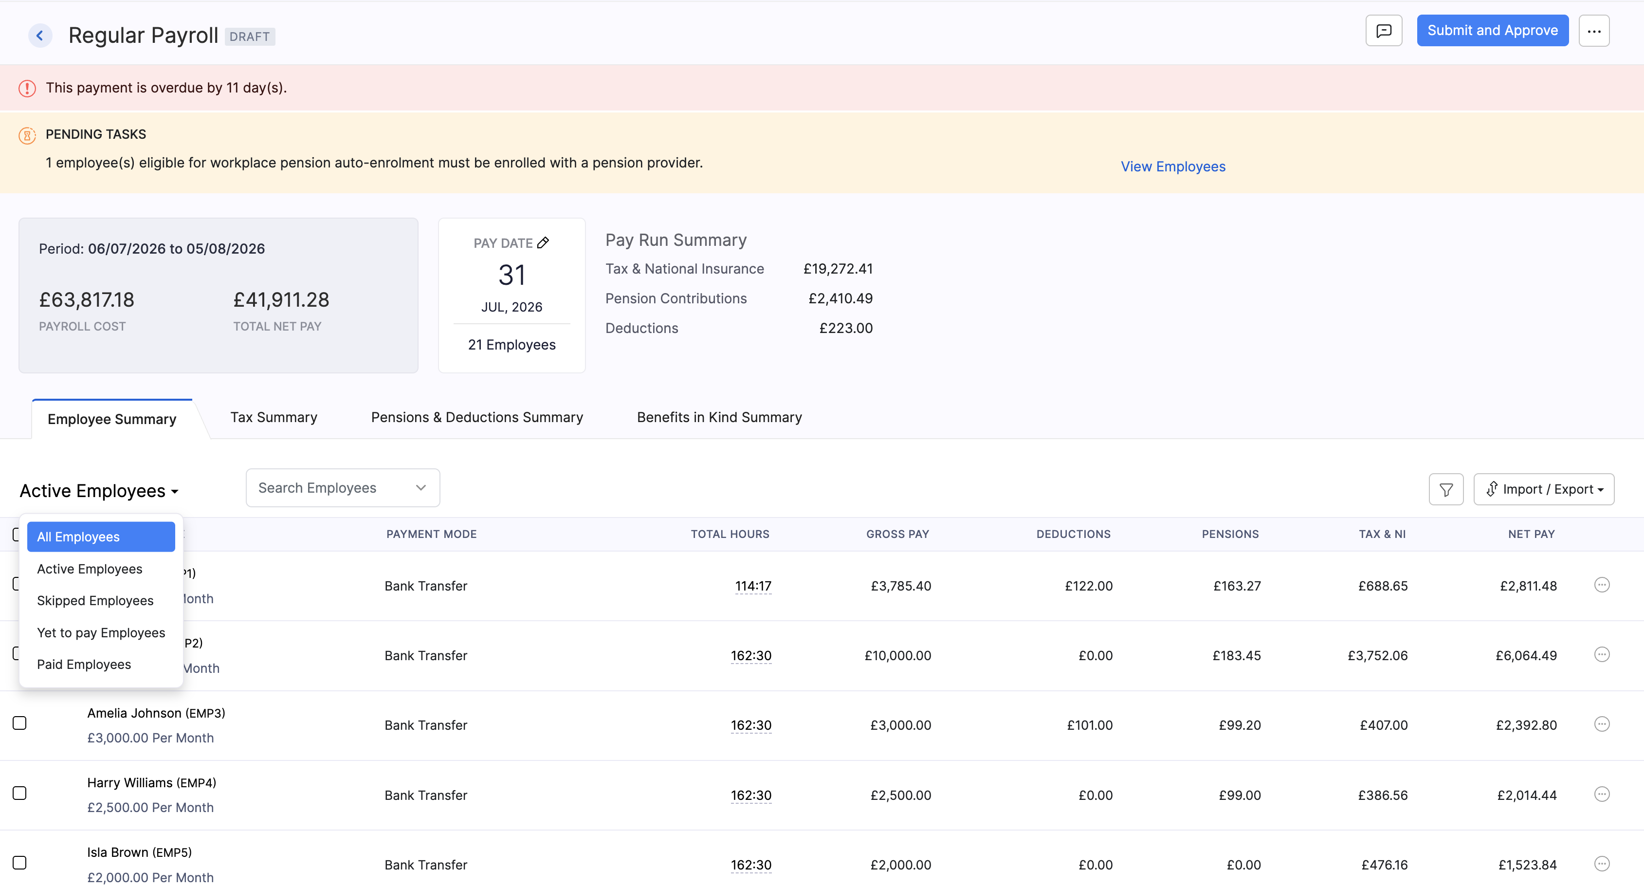Viewport: 1644px width, 888px height.
Task: Tick the checkbox for Isla Brown
Action: click(x=20, y=863)
